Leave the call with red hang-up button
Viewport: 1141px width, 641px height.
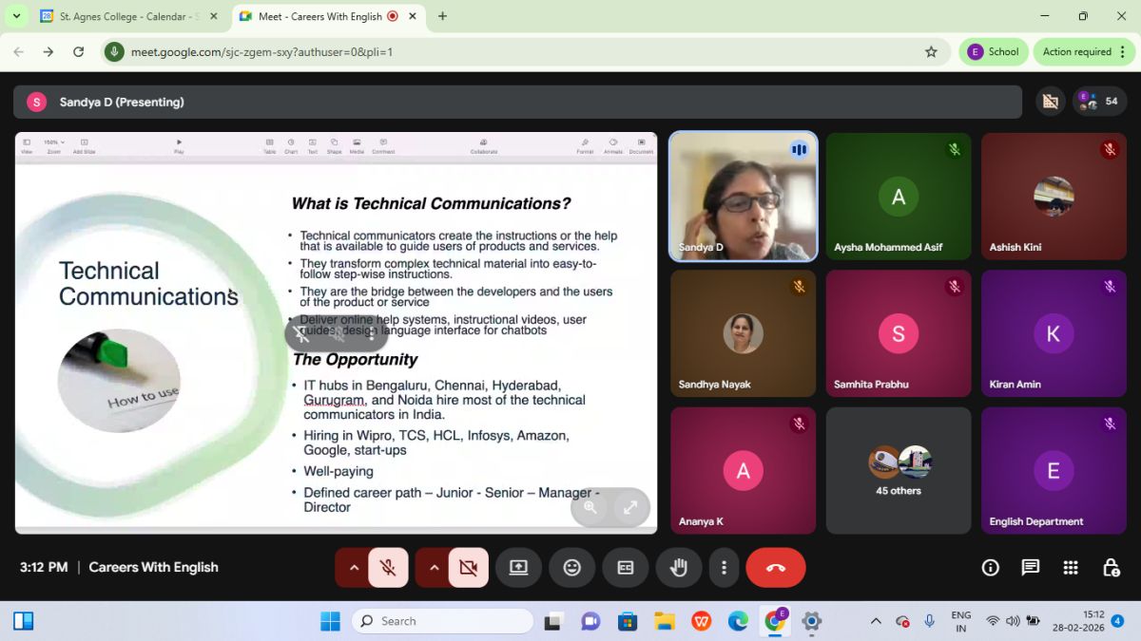(x=775, y=568)
